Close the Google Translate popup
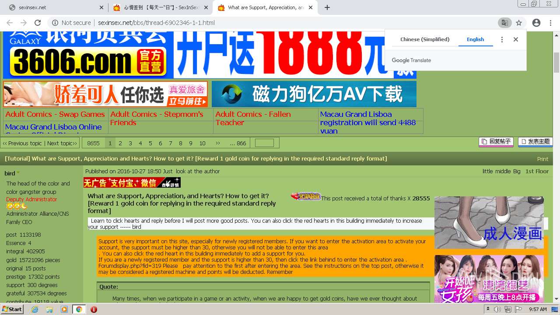The height and width of the screenshot is (315, 560). pyautogui.click(x=516, y=39)
